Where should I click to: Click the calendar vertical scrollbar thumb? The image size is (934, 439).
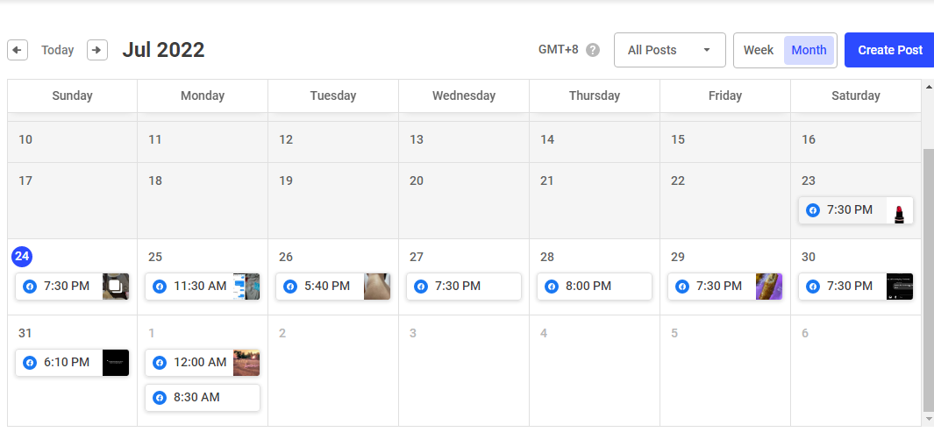(x=928, y=280)
